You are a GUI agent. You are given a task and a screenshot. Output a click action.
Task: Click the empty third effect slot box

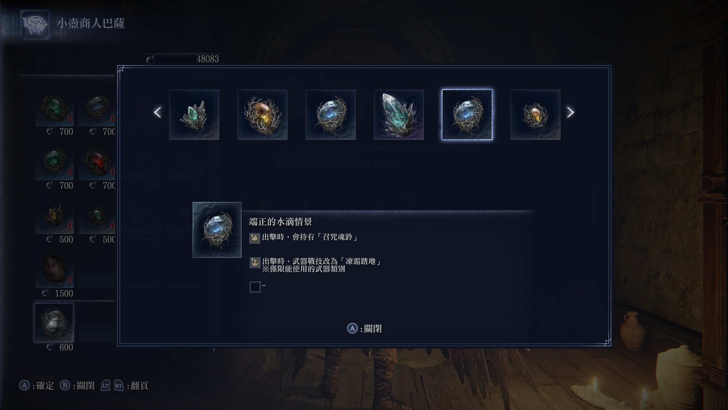[255, 287]
